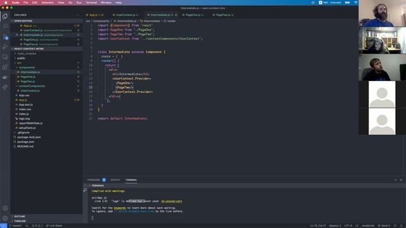The image size is (406, 228).
Task: Open the Help menu
Action: [119, 3]
